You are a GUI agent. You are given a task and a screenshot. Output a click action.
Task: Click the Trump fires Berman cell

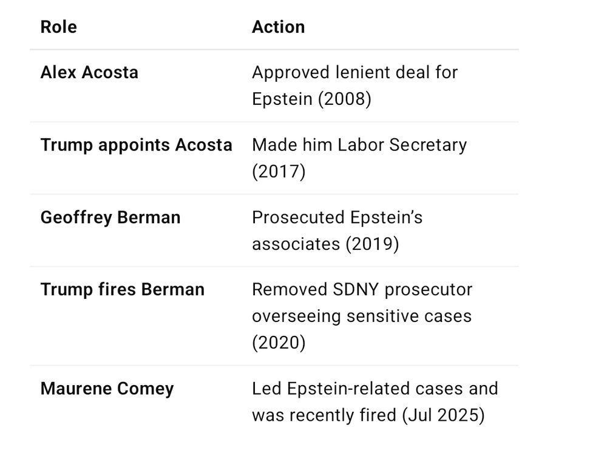click(x=123, y=289)
